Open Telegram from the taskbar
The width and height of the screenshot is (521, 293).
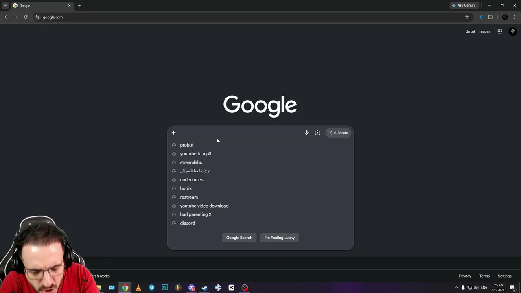[151, 288]
